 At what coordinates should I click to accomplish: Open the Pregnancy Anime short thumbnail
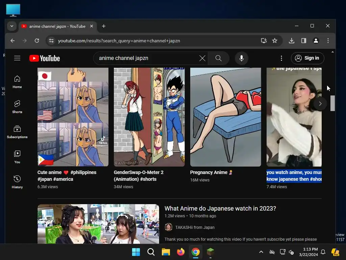[x=225, y=117]
